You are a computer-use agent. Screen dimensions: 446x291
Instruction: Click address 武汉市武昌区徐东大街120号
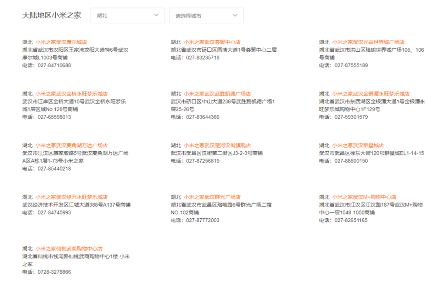[x=372, y=153]
